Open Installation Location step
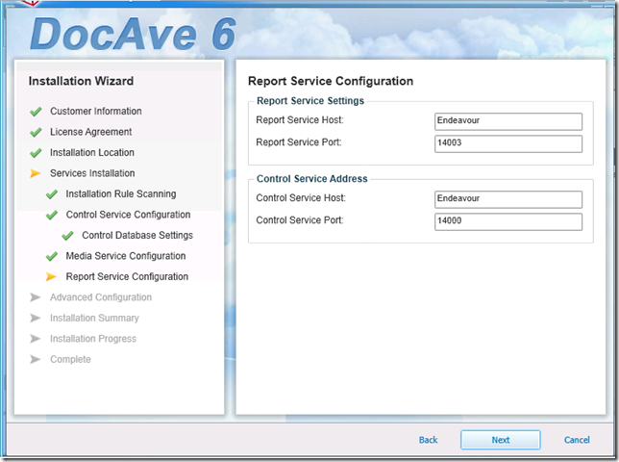The width and height of the screenshot is (619, 462). (92, 152)
